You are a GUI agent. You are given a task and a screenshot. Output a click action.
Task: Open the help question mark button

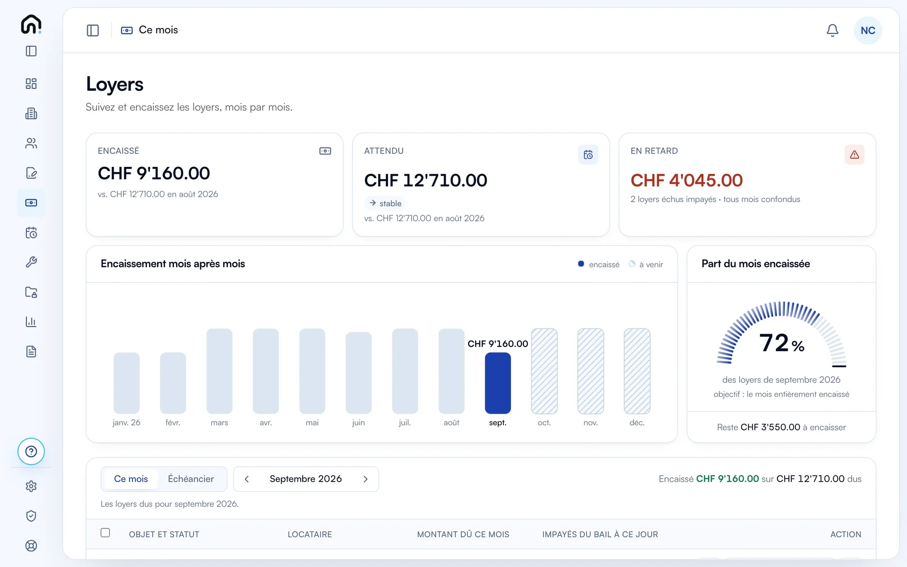[31, 451]
